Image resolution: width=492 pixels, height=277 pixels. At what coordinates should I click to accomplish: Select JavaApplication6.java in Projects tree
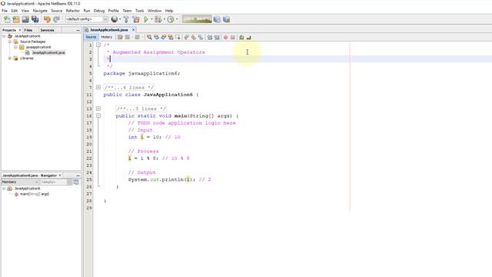pos(48,53)
